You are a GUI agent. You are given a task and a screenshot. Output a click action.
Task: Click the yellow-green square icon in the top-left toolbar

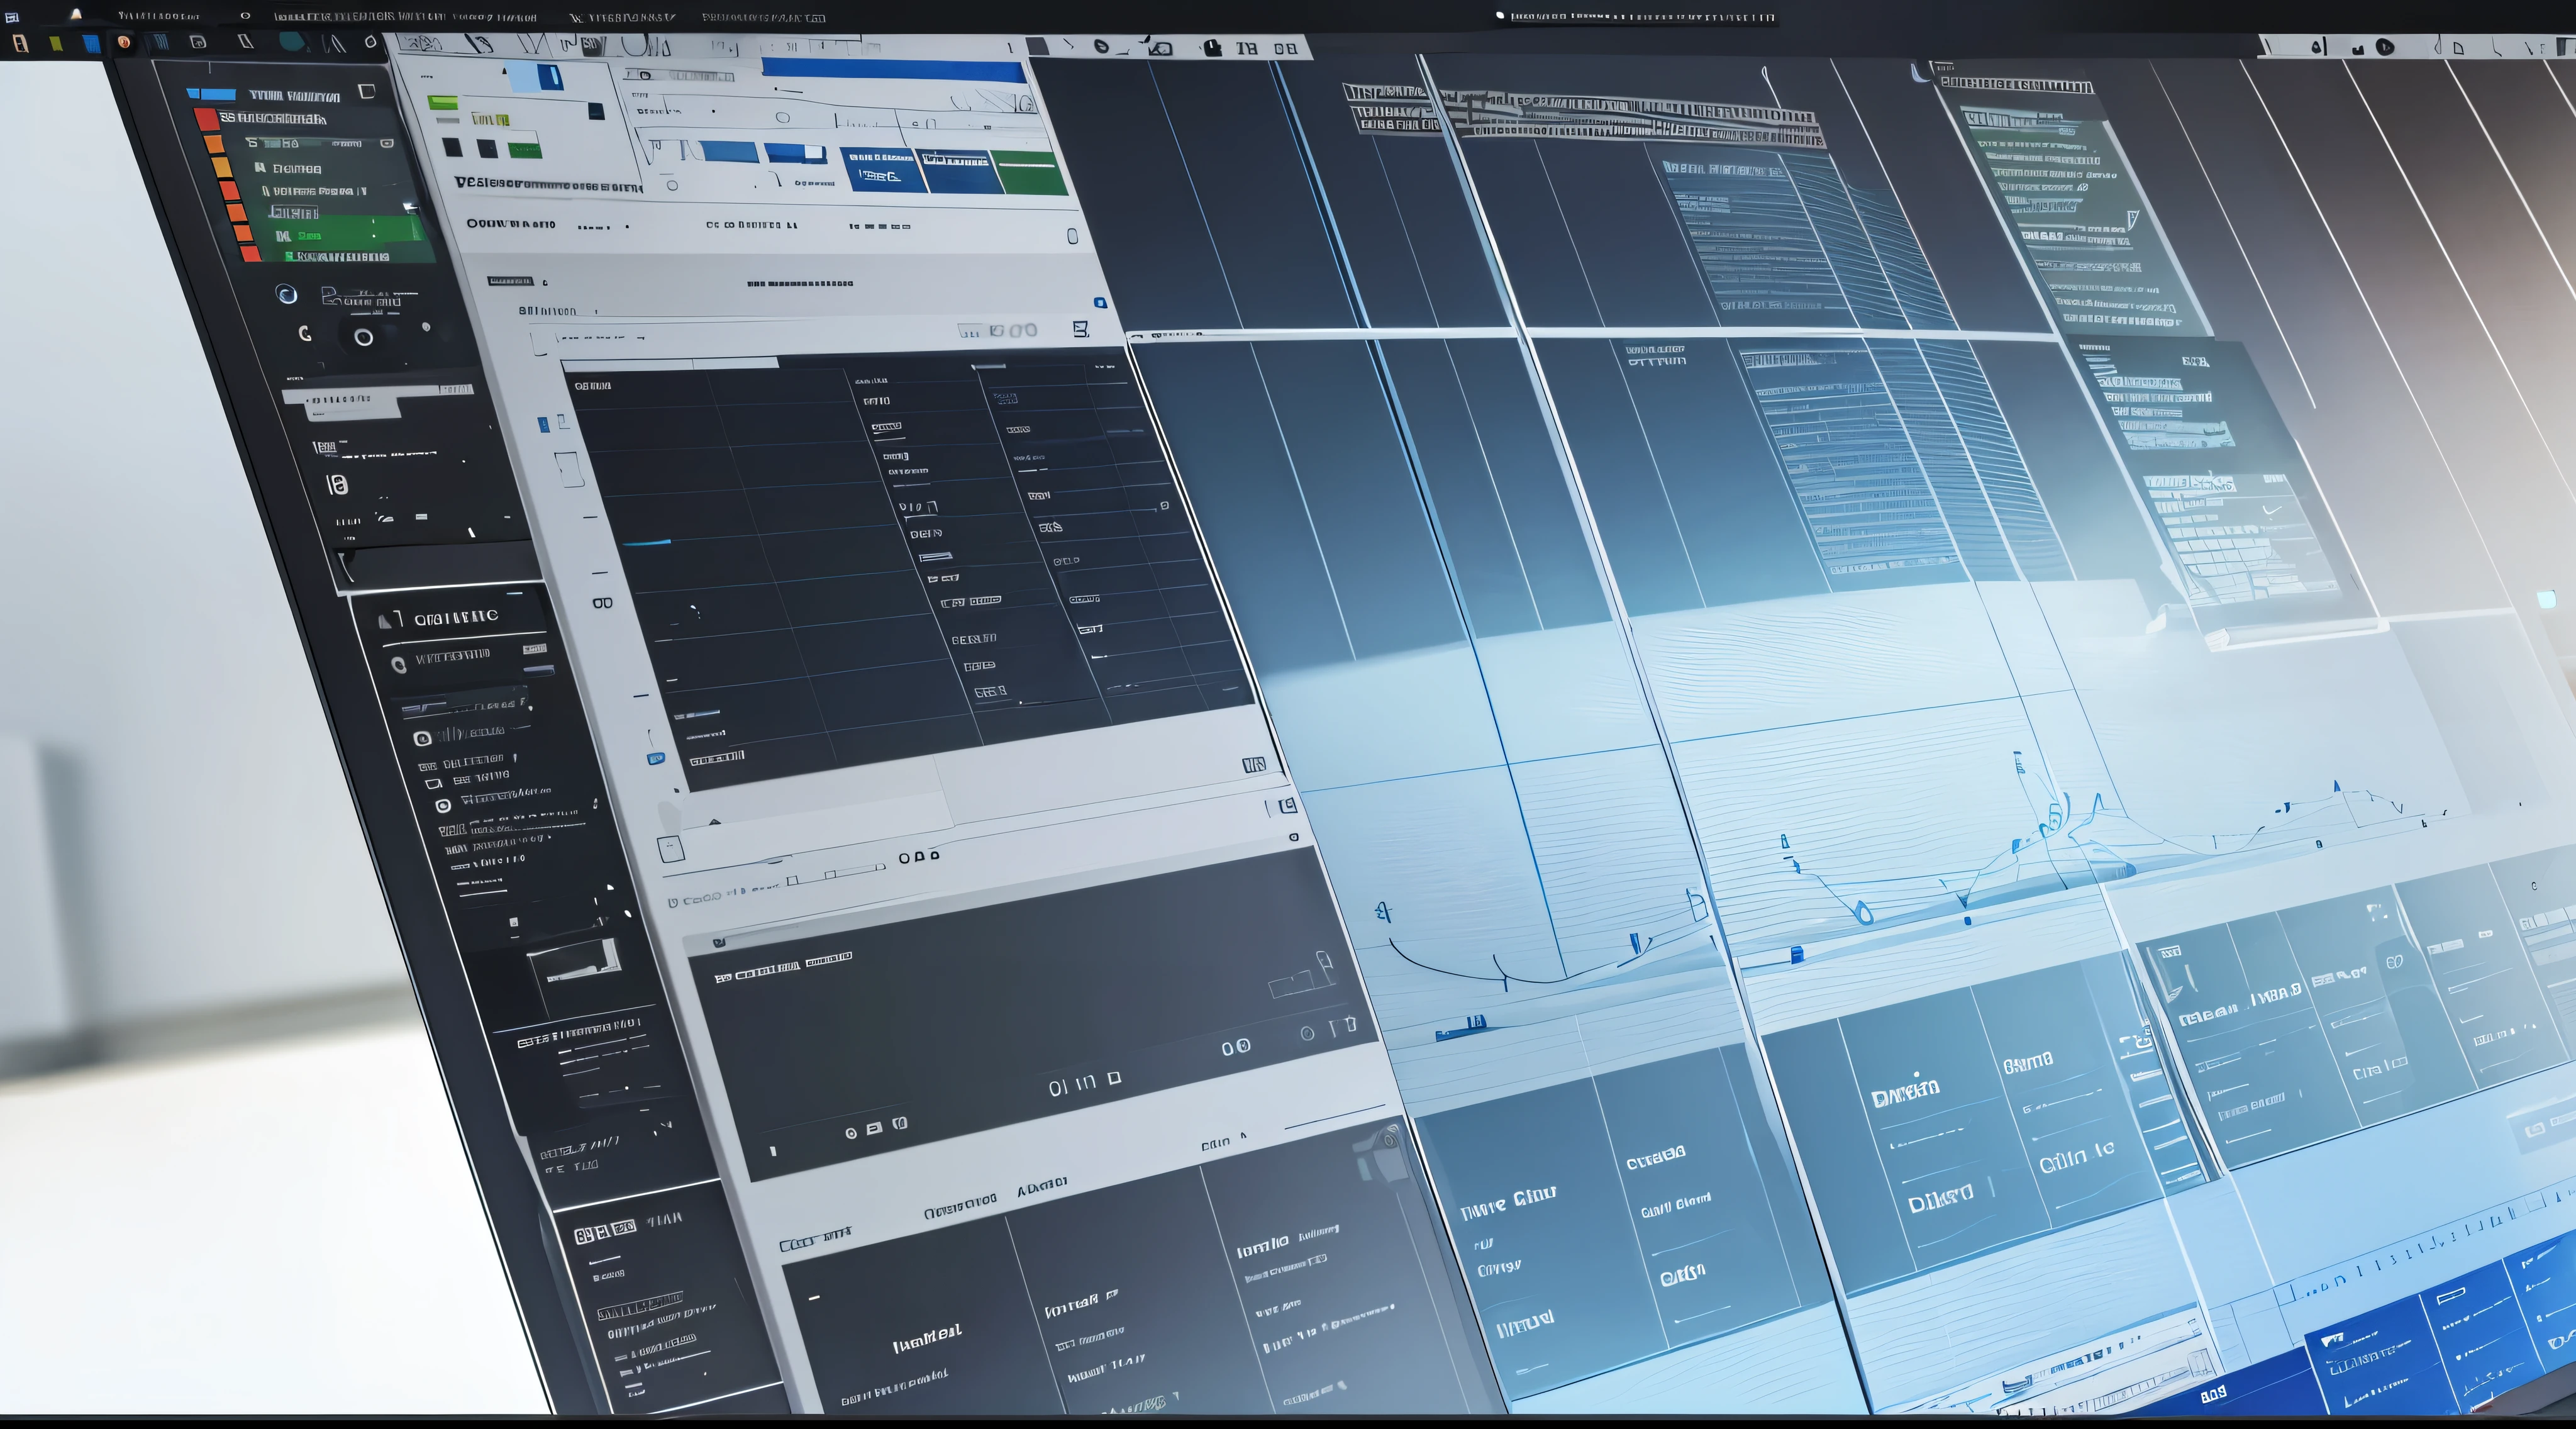point(56,43)
